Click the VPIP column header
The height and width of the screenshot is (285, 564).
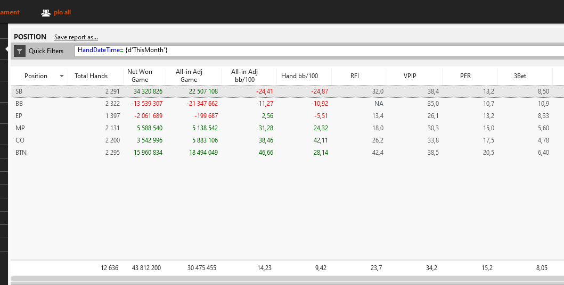(410, 76)
